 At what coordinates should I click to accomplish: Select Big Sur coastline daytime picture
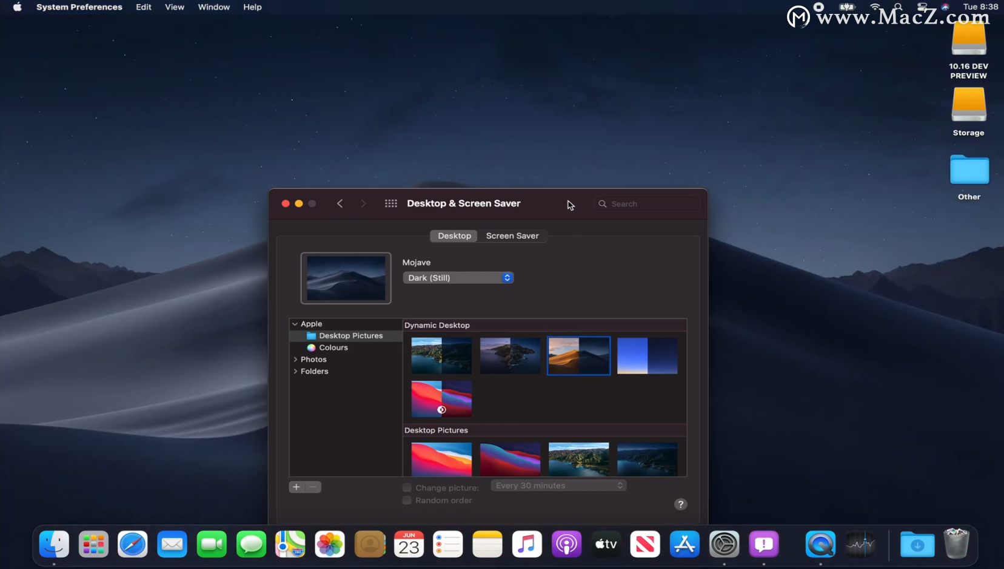point(579,459)
